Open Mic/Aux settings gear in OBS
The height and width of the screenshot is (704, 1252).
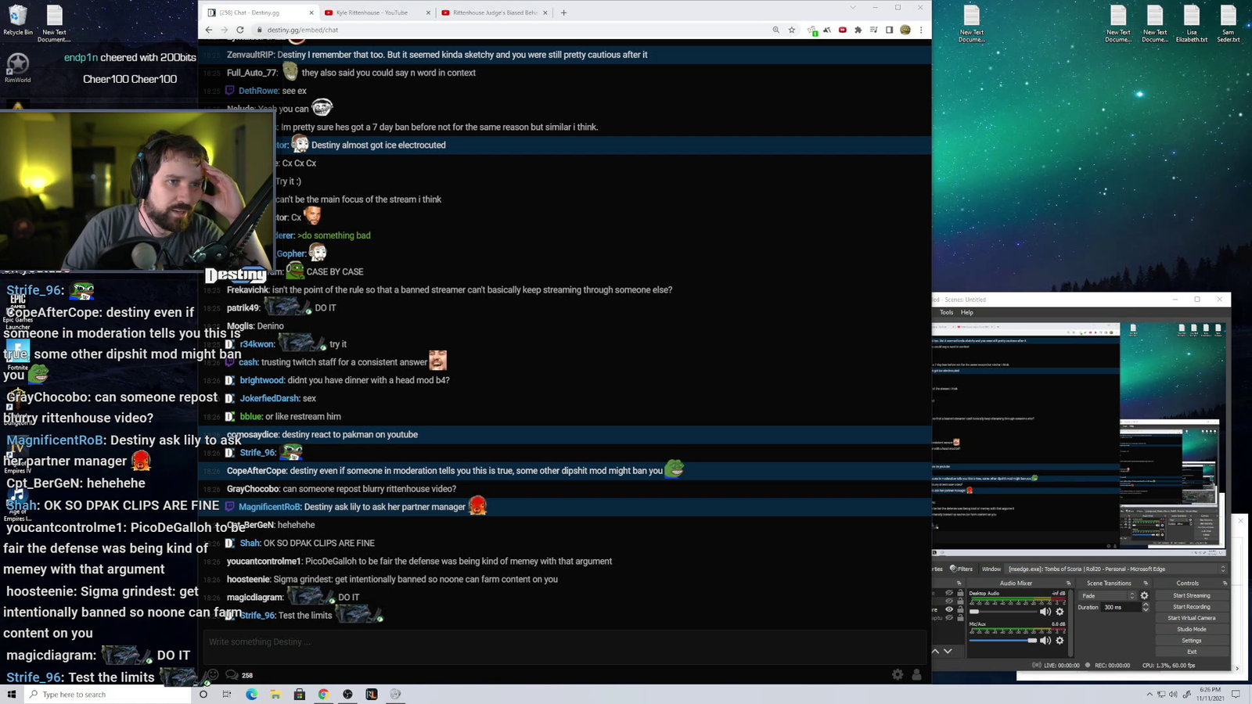coord(1060,640)
